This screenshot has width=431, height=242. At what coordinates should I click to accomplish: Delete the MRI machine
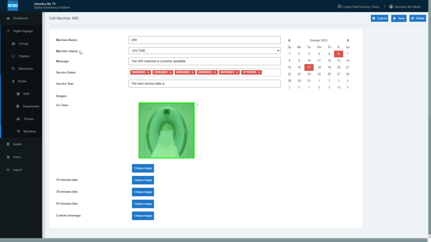tap(417, 18)
